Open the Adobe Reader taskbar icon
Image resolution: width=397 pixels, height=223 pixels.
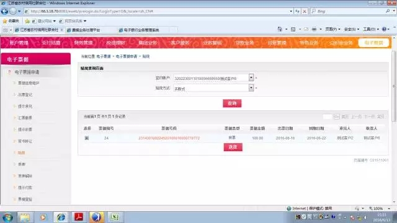pos(79,217)
